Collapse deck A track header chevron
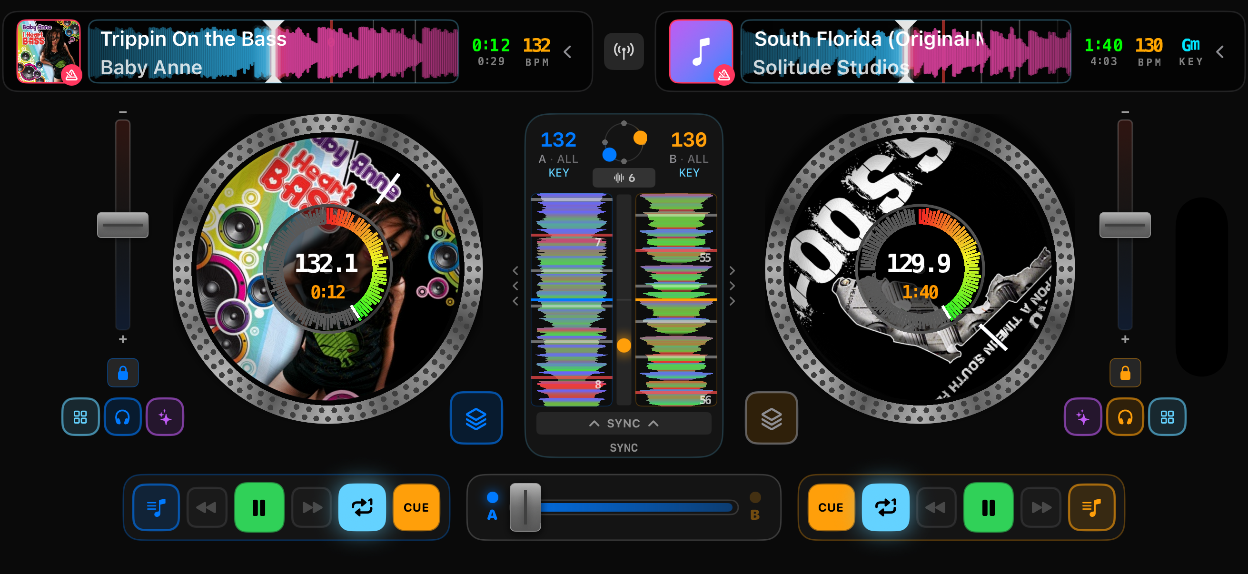 568,51
